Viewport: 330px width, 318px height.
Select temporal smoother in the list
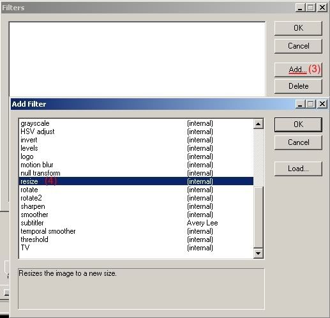point(136,231)
